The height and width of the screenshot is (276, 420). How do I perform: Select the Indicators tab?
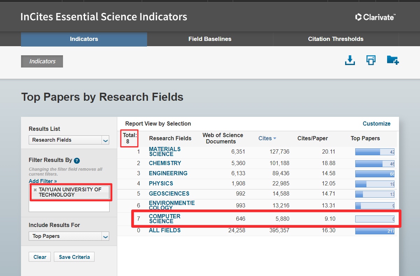click(84, 39)
